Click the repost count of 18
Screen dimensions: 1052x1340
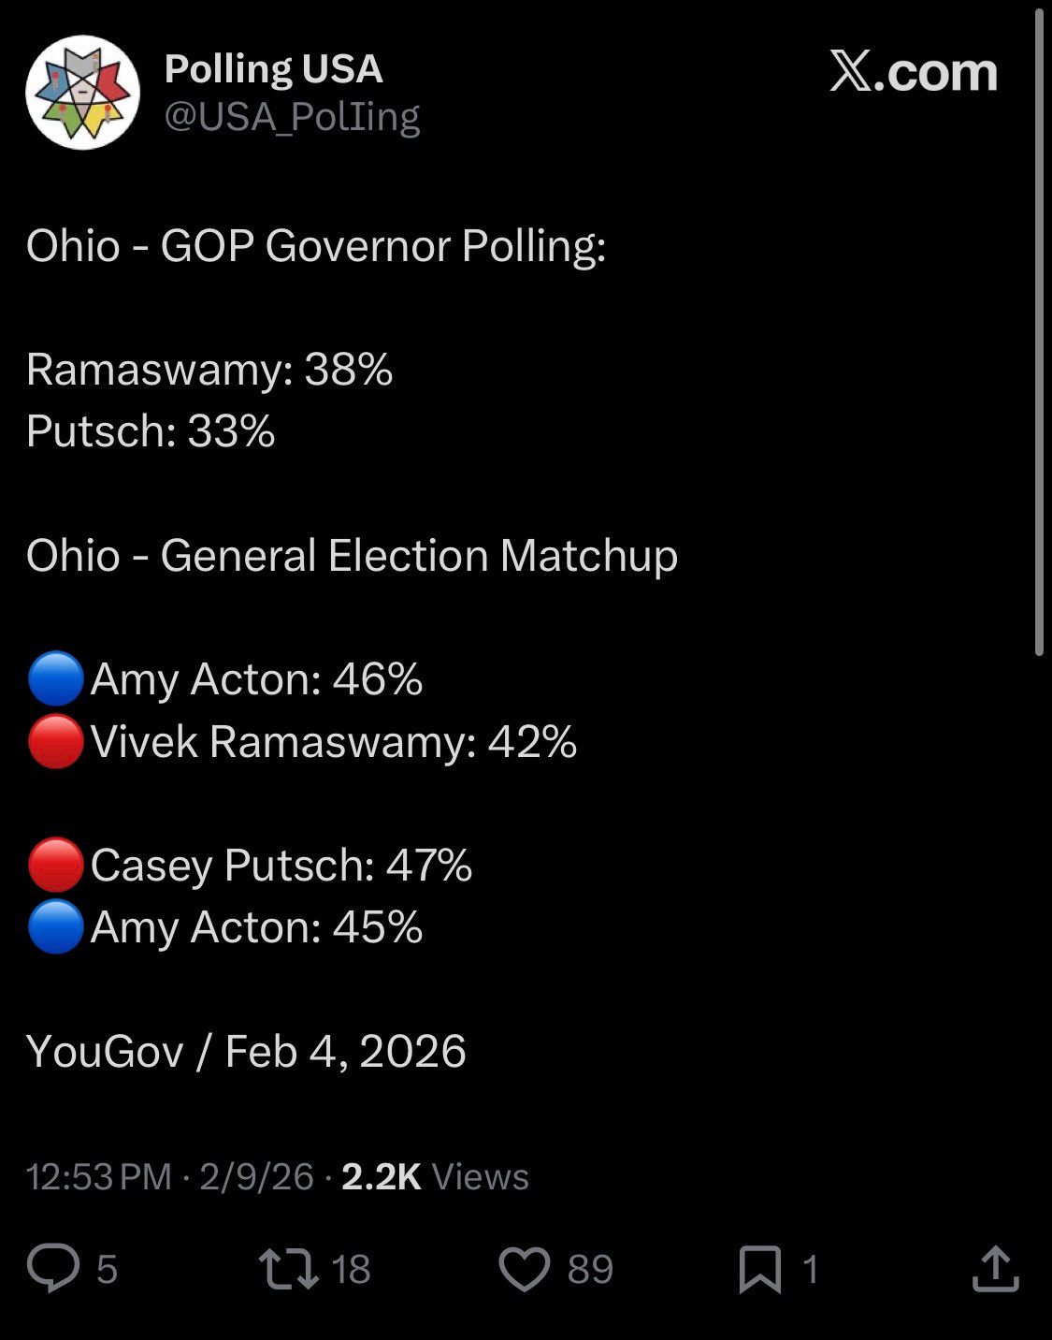click(x=351, y=1270)
